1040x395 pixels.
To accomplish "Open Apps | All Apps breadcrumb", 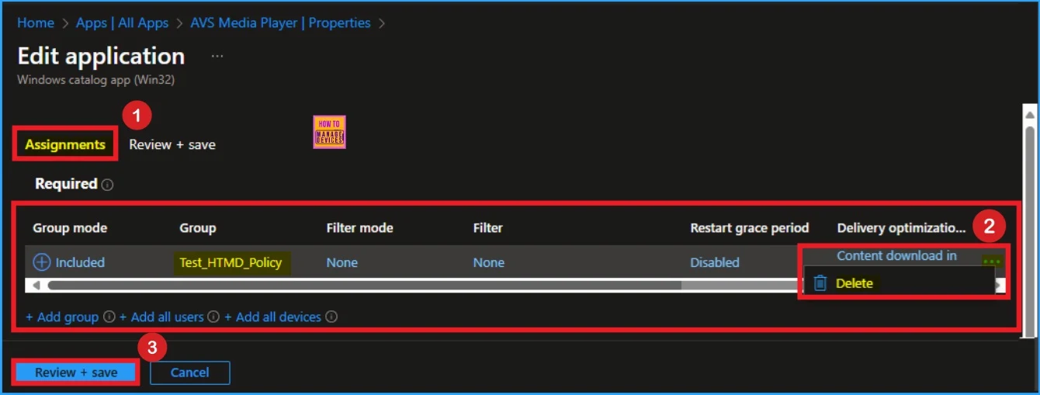I will tap(122, 23).
